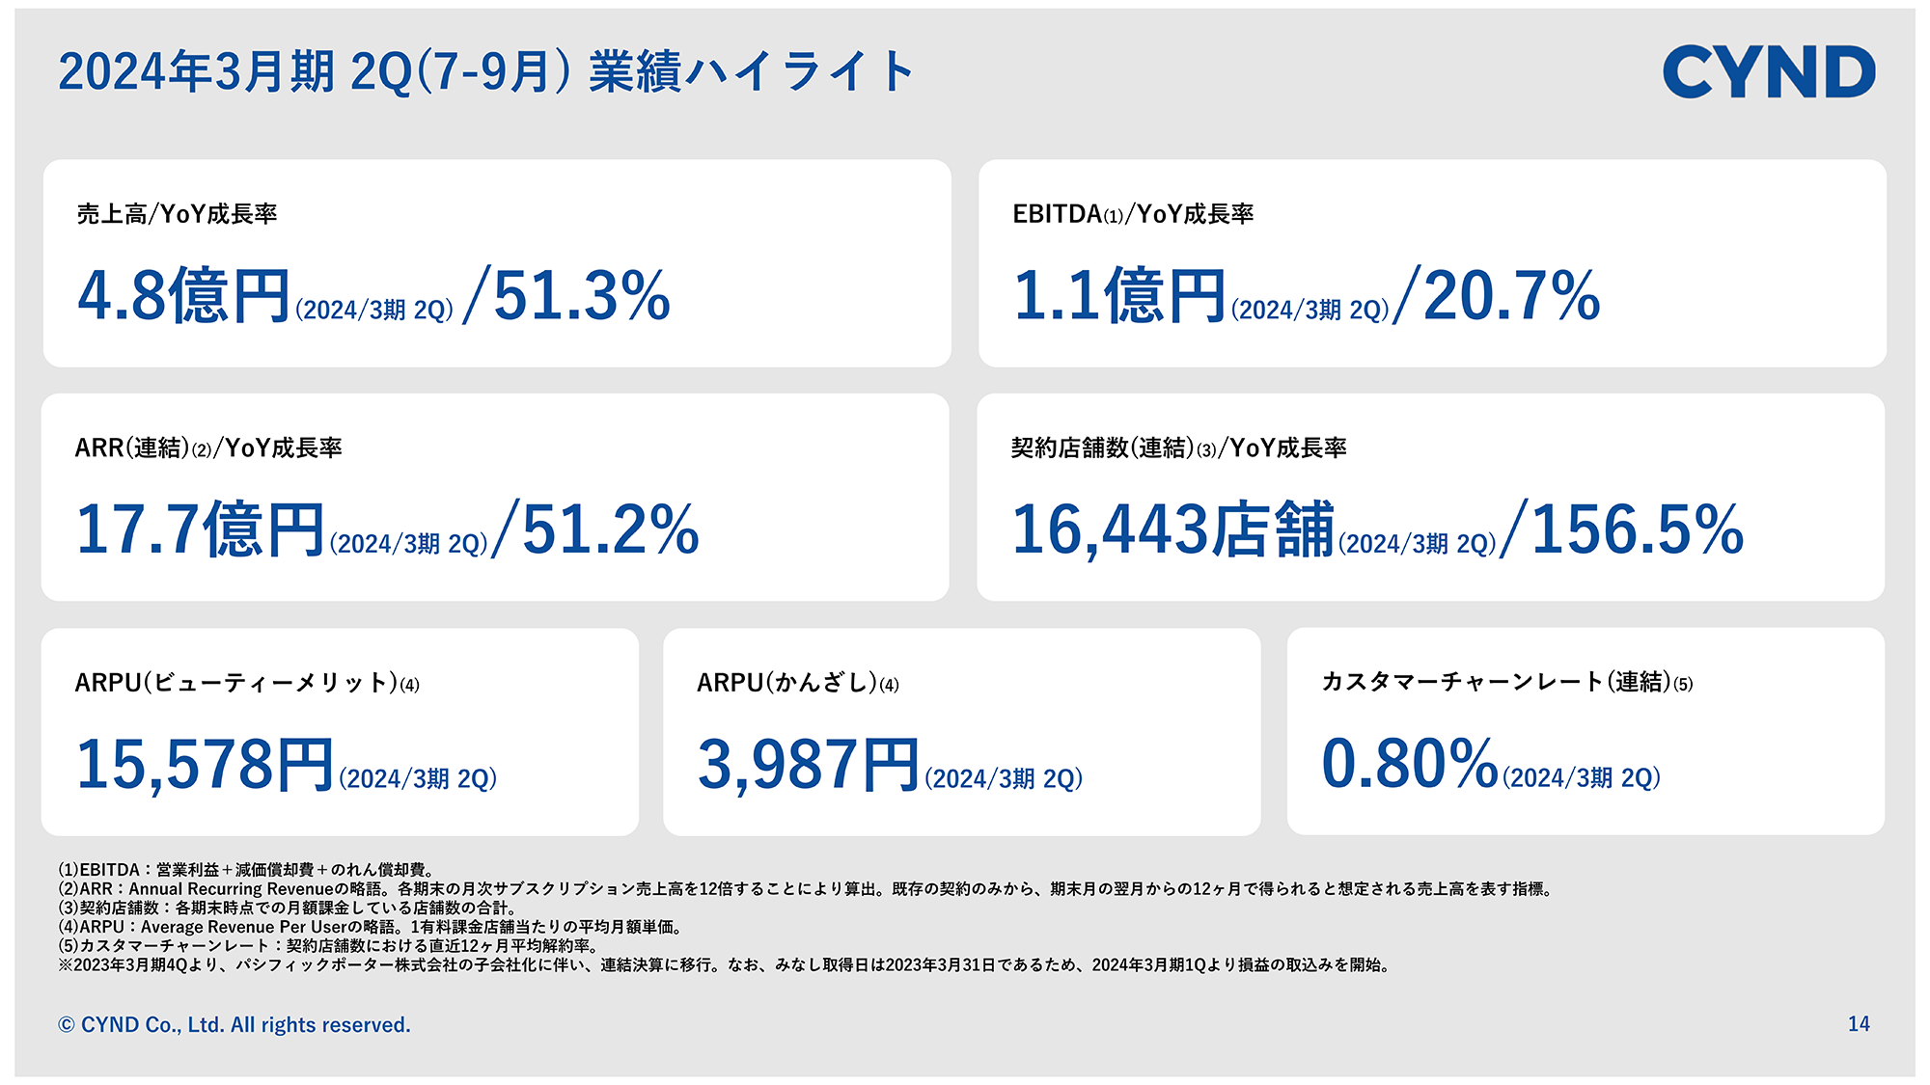Click the 0.80% churn rate value
The height and width of the screenshot is (1085, 1930).
(1409, 764)
